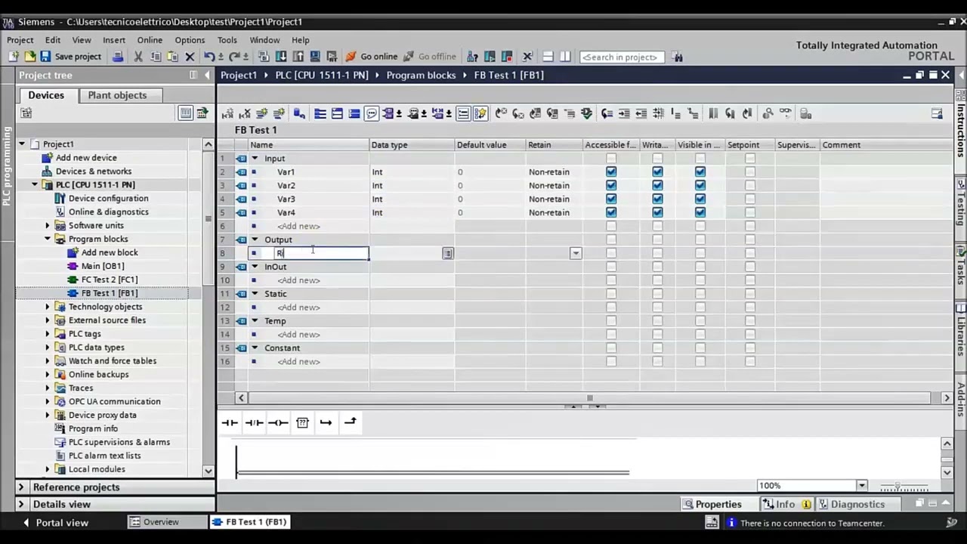Switch to Portal view
This screenshot has height=544, width=967.
(x=55, y=522)
